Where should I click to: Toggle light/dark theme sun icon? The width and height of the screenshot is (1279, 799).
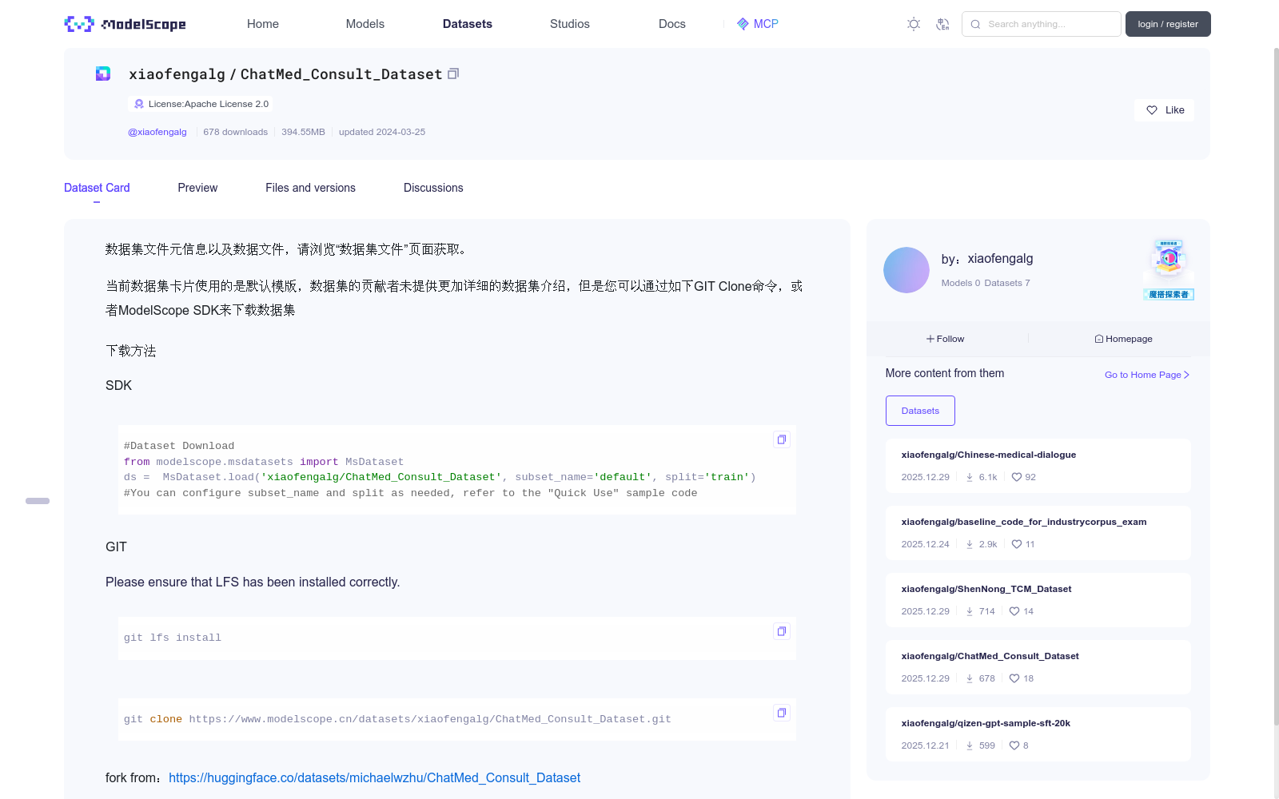click(x=914, y=24)
